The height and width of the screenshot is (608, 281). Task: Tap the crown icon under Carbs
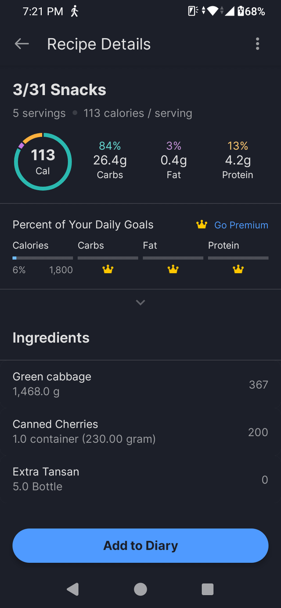(108, 269)
